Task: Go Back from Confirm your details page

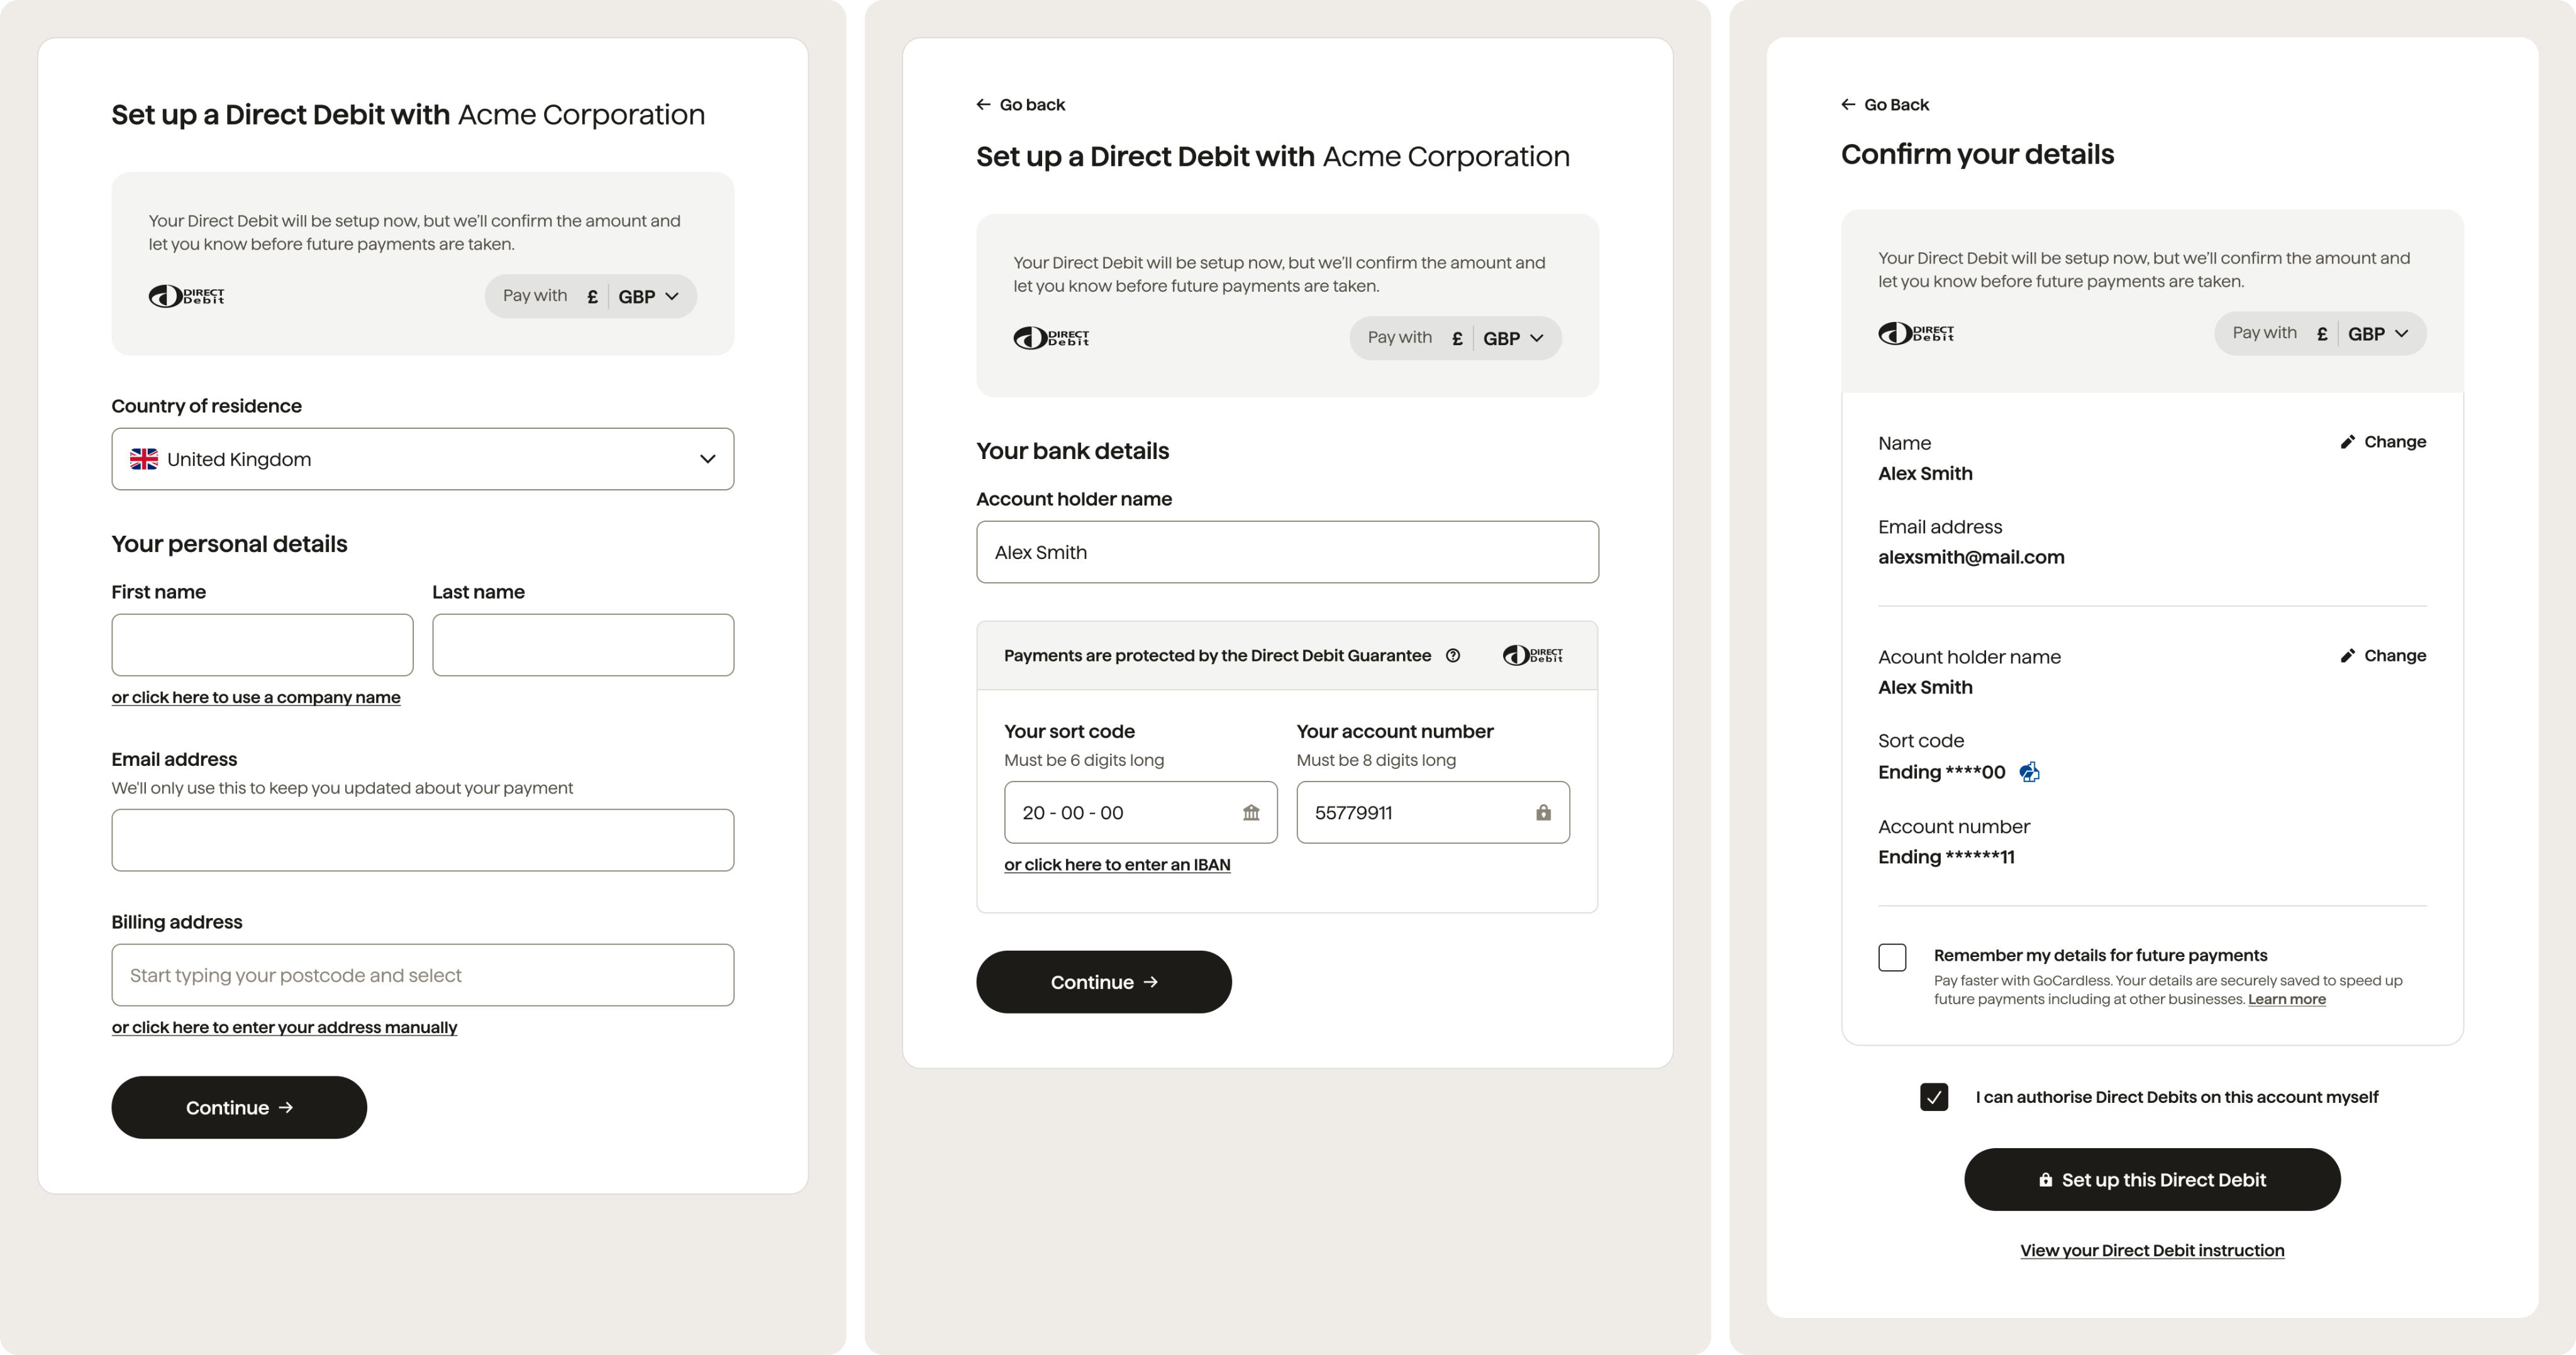Action: click(1885, 105)
